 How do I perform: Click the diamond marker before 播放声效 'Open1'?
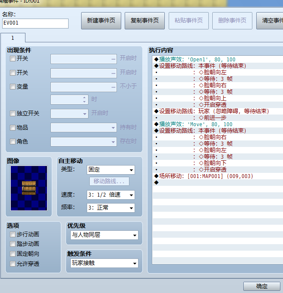point(156,60)
